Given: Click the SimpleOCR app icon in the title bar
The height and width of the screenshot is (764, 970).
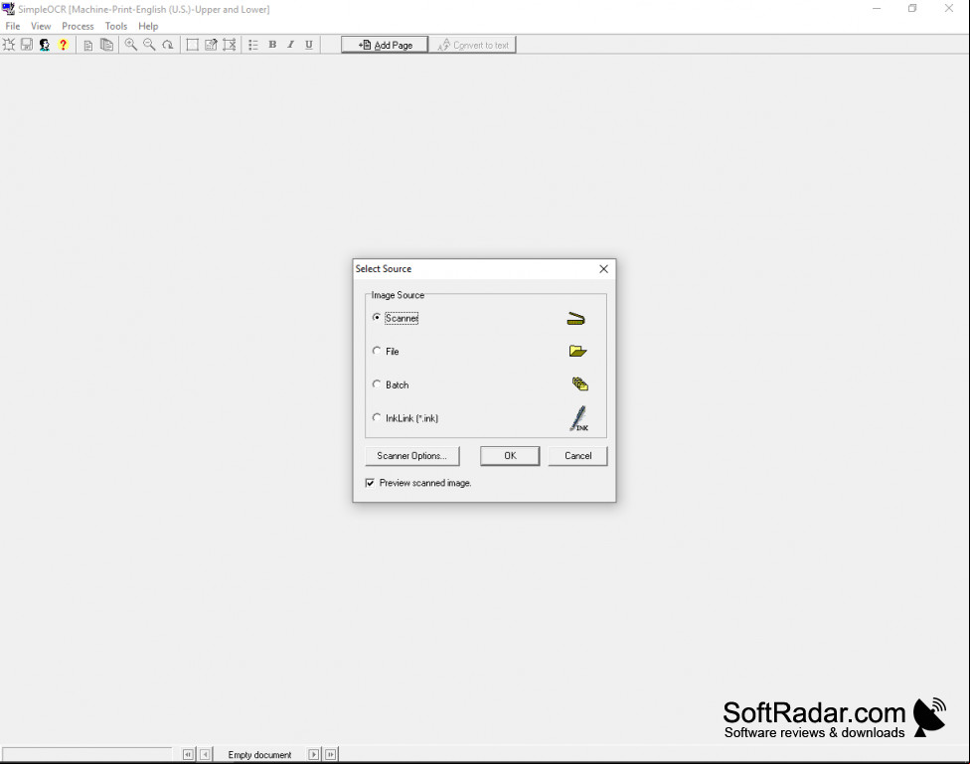Looking at the screenshot, I should (8, 9).
